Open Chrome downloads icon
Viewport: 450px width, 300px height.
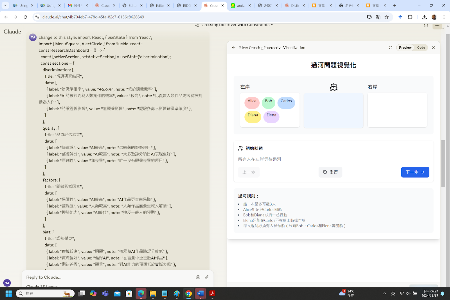(424, 17)
